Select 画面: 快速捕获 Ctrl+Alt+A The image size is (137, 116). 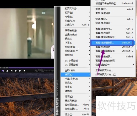pos(113,47)
